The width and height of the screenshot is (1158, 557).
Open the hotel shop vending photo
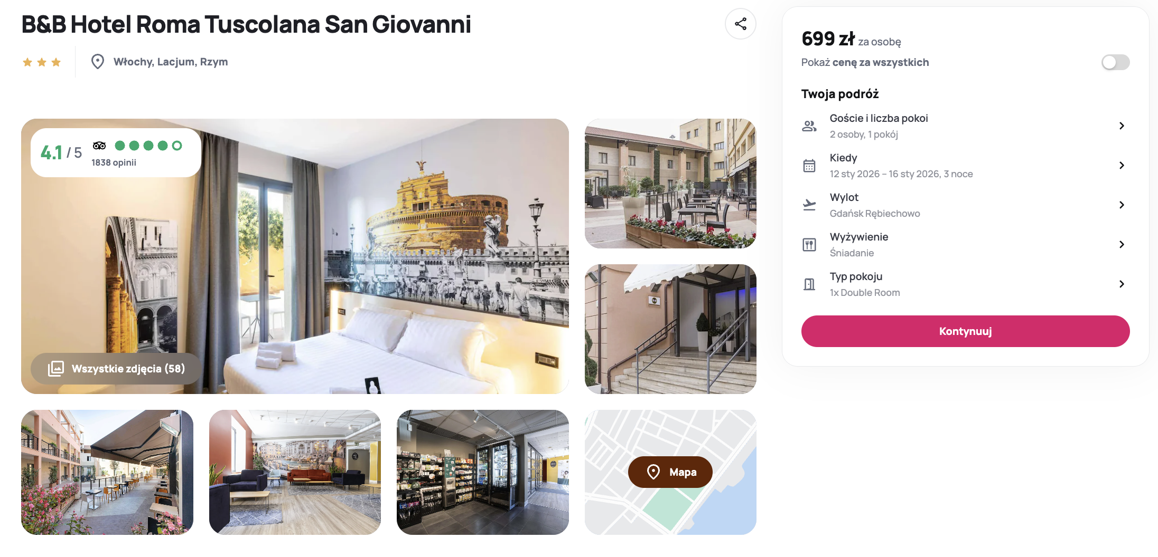tap(482, 472)
